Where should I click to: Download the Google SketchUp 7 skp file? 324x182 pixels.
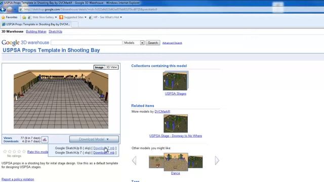[104, 153]
